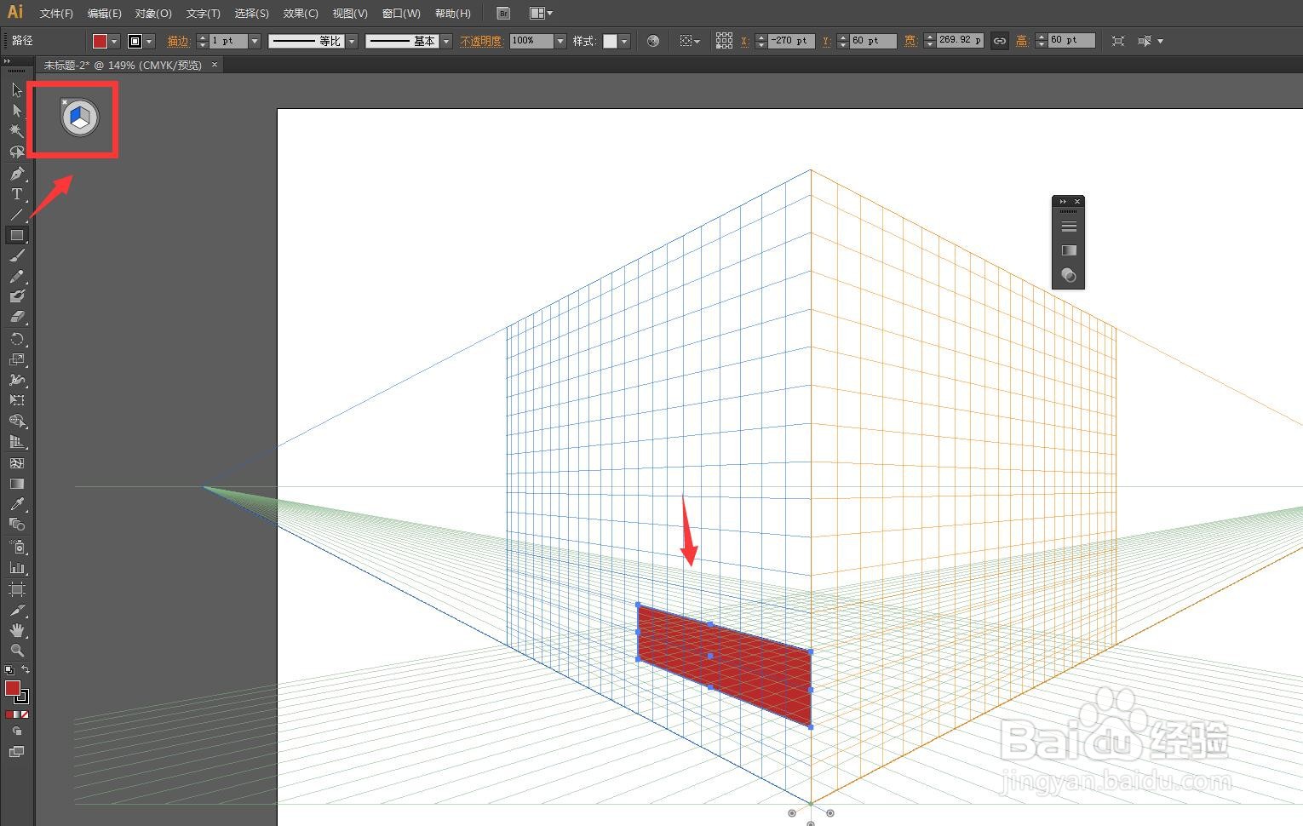The width and height of the screenshot is (1303, 826).
Task: Activate the Perspective Grid tool
Action: point(16,442)
